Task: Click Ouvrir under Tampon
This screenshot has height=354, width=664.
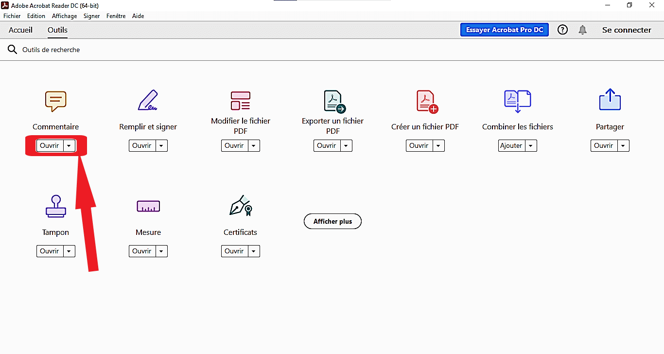Action: [x=50, y=251]
